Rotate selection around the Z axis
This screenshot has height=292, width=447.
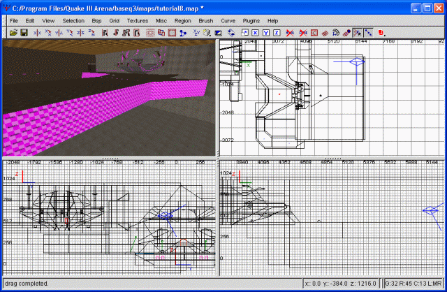click(x=91, y=33)
